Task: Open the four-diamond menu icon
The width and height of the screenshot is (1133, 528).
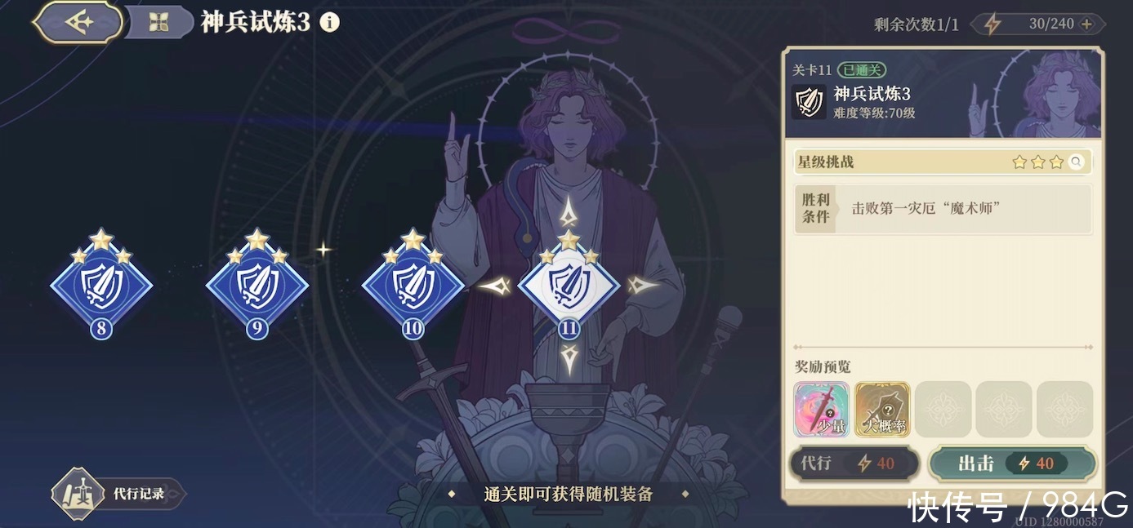Action: pyautogui.click(x=158, y=23)
